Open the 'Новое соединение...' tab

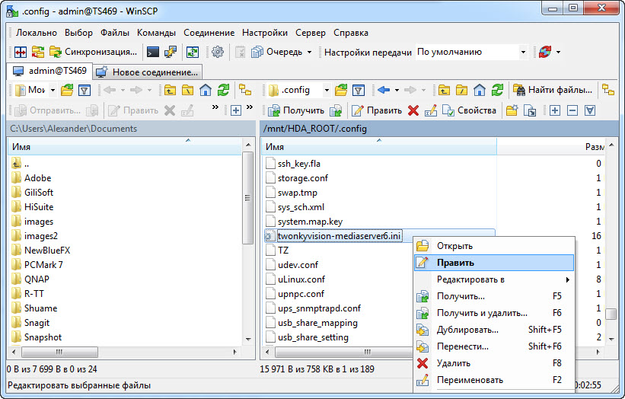147,72
